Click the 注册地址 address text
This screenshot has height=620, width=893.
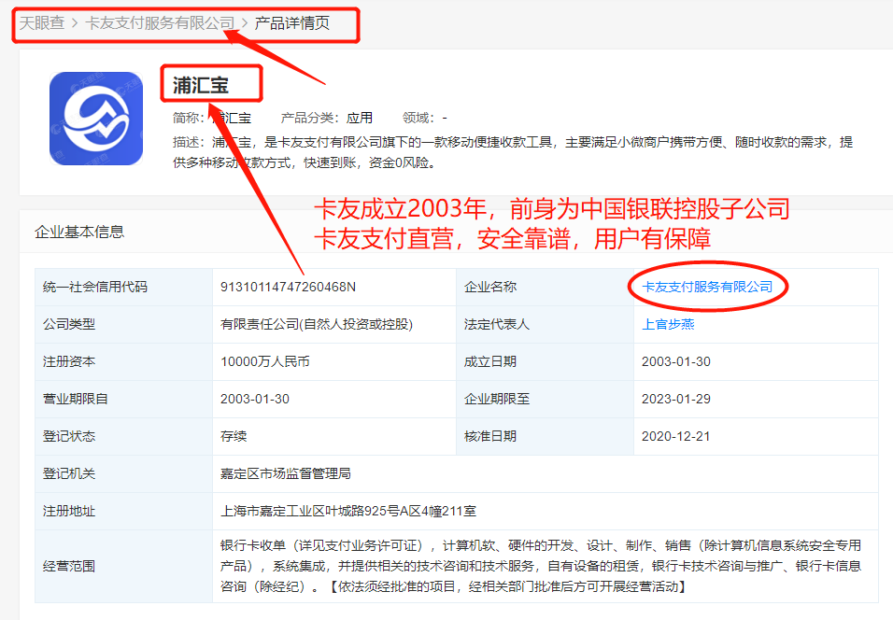[x=349, y=511]
